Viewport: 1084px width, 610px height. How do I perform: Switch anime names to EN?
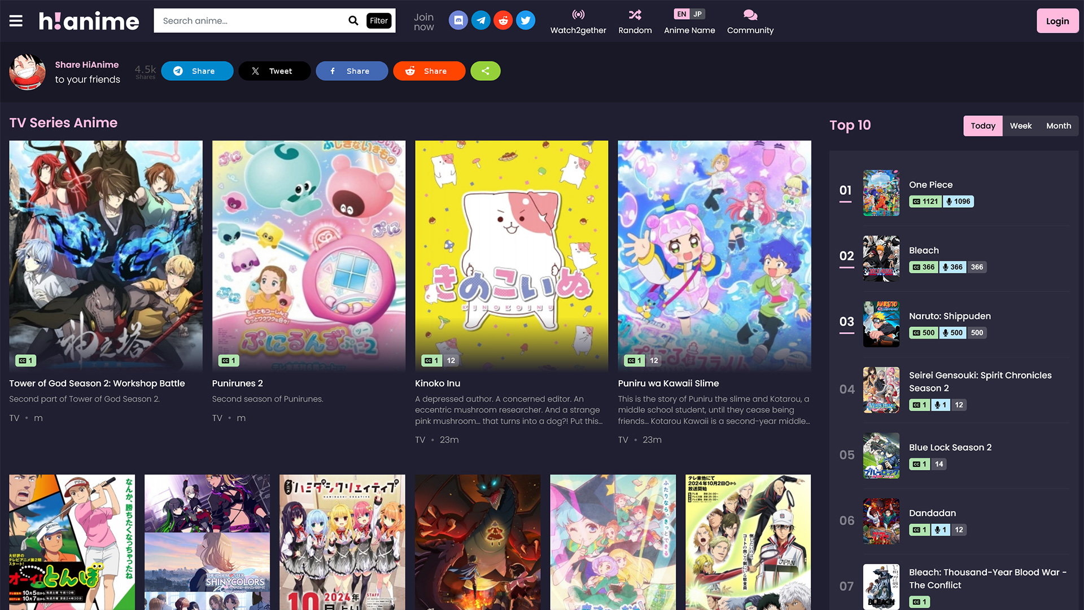point(682,14)
